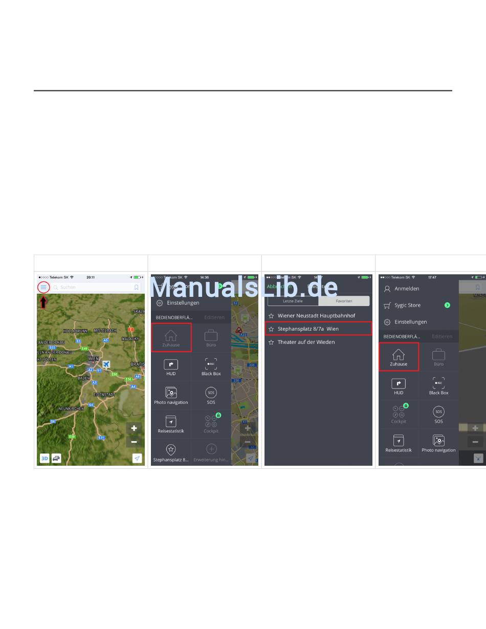The image size is (486, 629).
Task: Tap the Zuhause tile in the 17:47 screenshot
Action: click(x=399, y=357)
